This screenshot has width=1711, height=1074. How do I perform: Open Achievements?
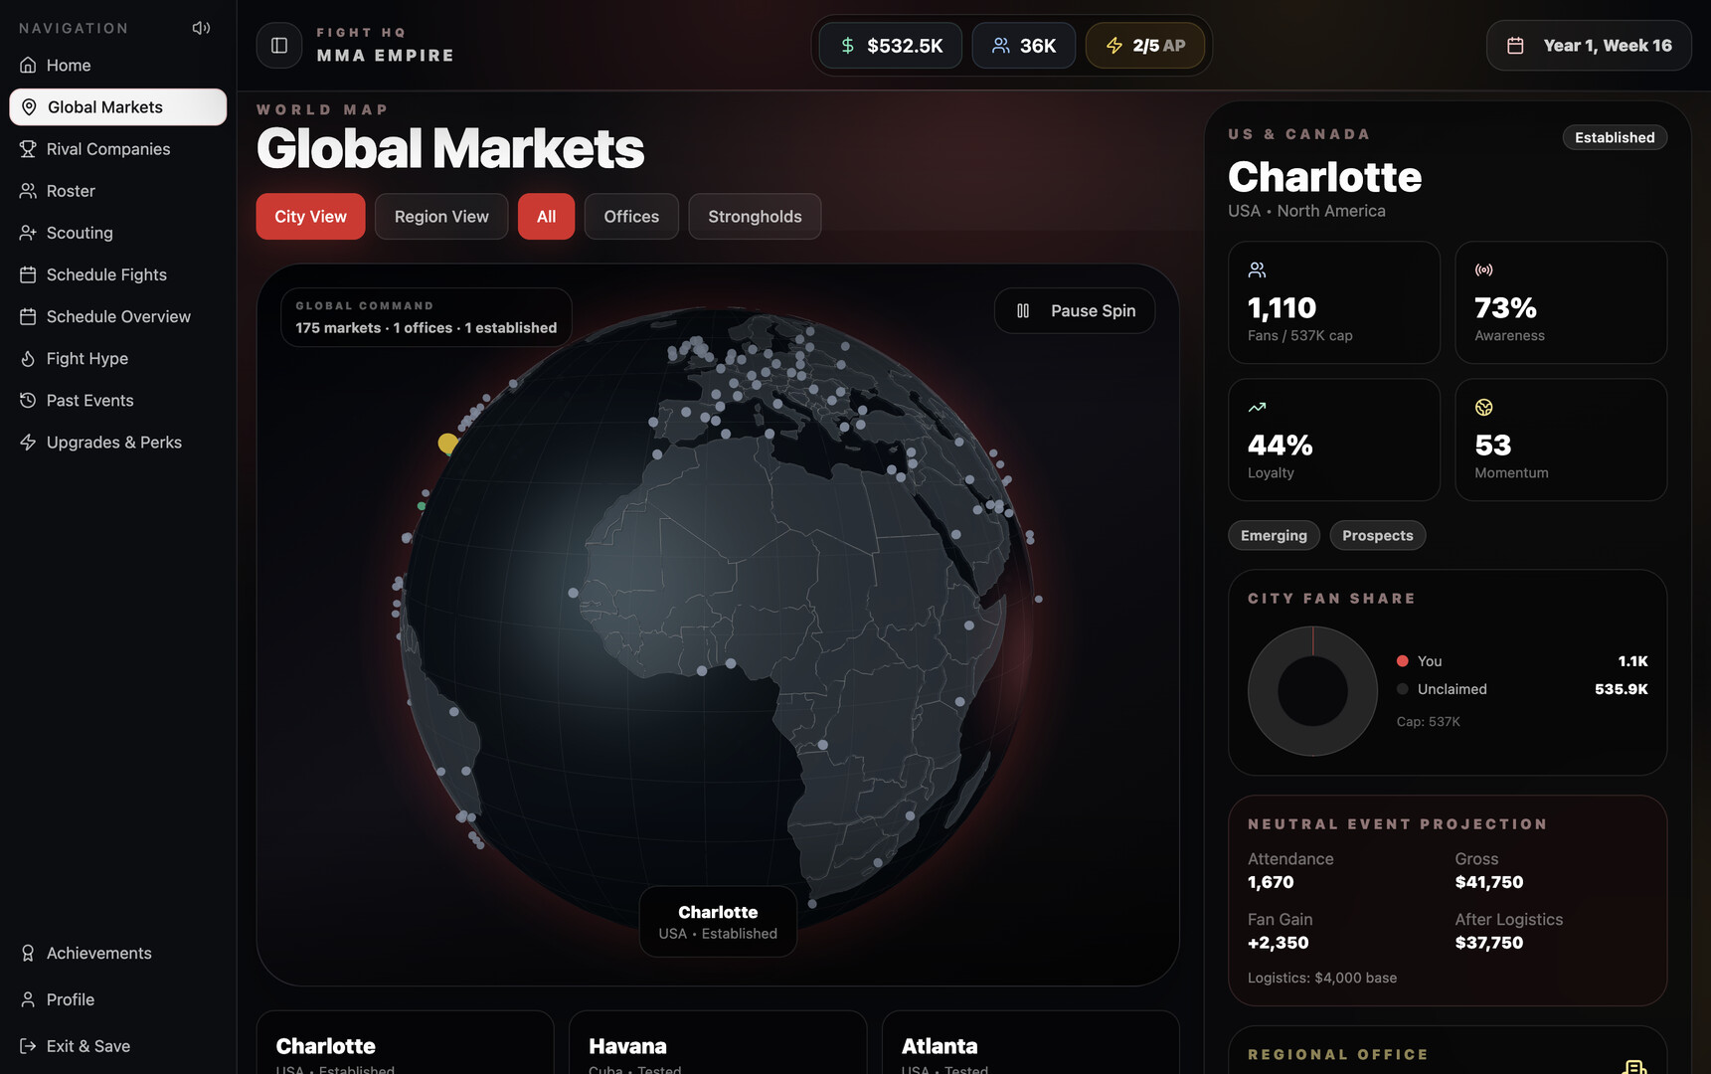118,953
